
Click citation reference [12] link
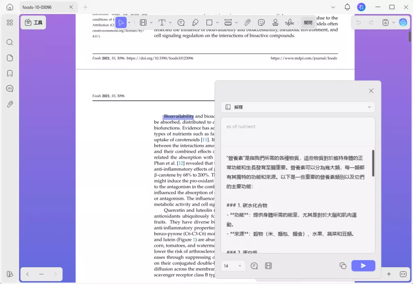[181, 163]
